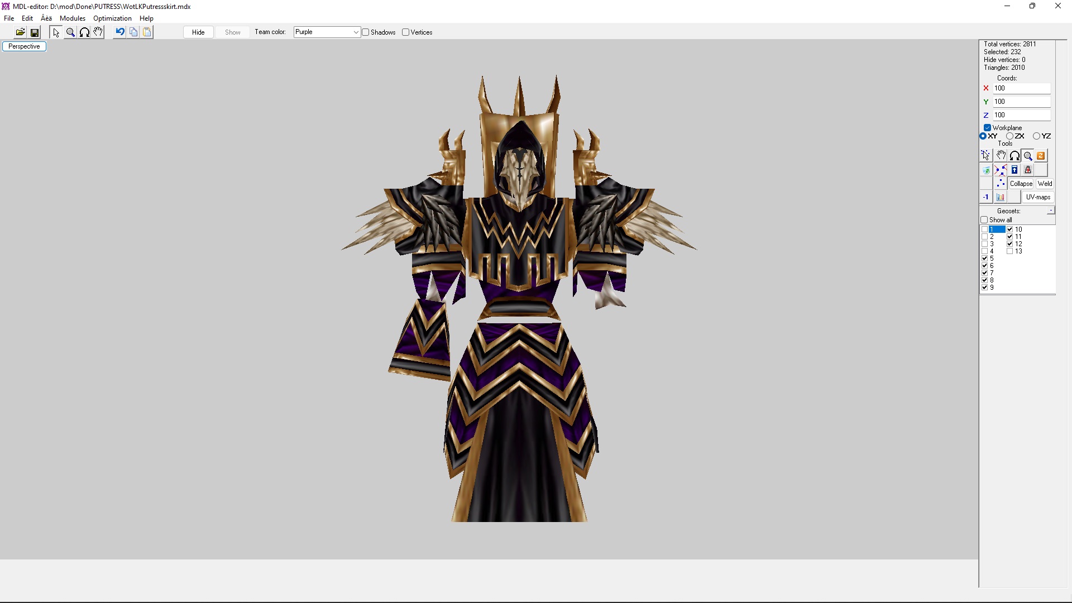The height and width of the screenshot is (603, 1072).
Task: Open the Team color dropdown
Action: (x=327, y=32)
